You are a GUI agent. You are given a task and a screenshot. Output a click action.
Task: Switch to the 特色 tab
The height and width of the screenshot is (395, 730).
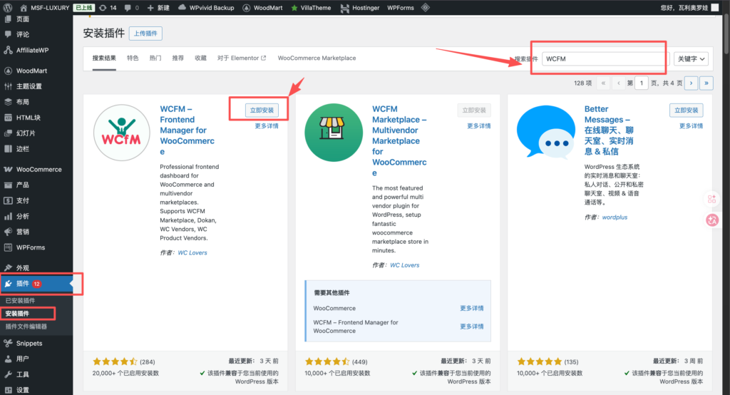133,58
